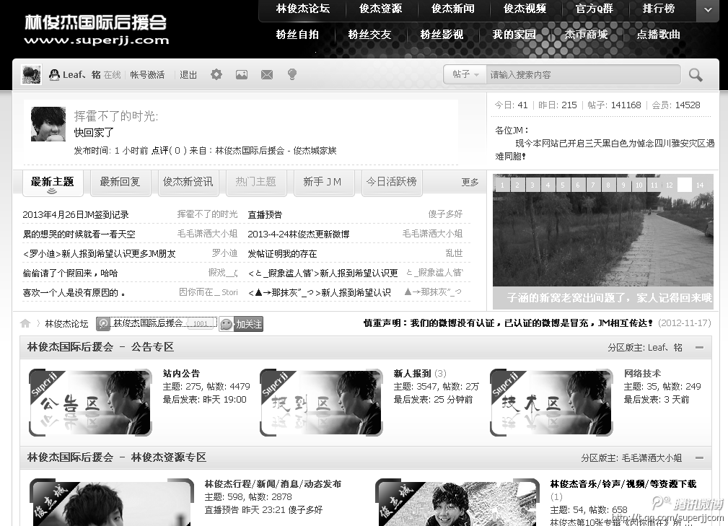The height and width of the screenshot is (526, 728).
Task: Open 林俊杰行程/新闻/消息/动态发布 board
Action: [x=273, y=483]
